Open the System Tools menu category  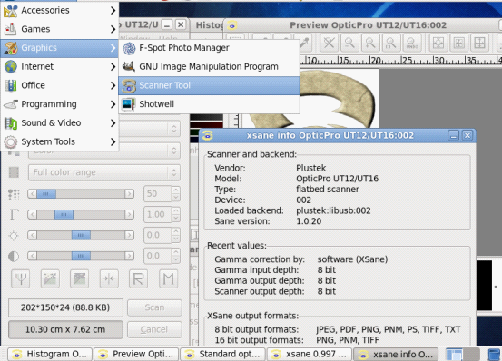(60, 141)
